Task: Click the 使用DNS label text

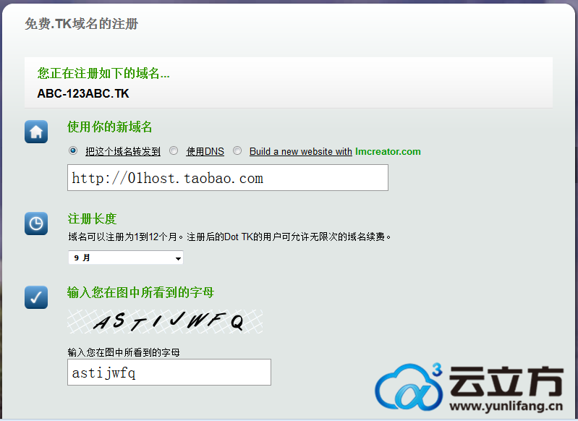Action: [x=205, y=152]
